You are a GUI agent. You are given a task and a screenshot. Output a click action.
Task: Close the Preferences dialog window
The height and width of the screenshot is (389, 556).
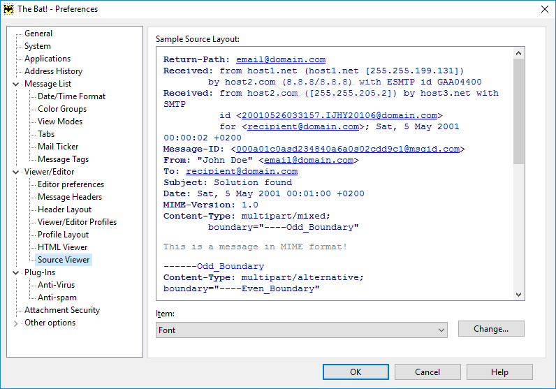point(545,9)
